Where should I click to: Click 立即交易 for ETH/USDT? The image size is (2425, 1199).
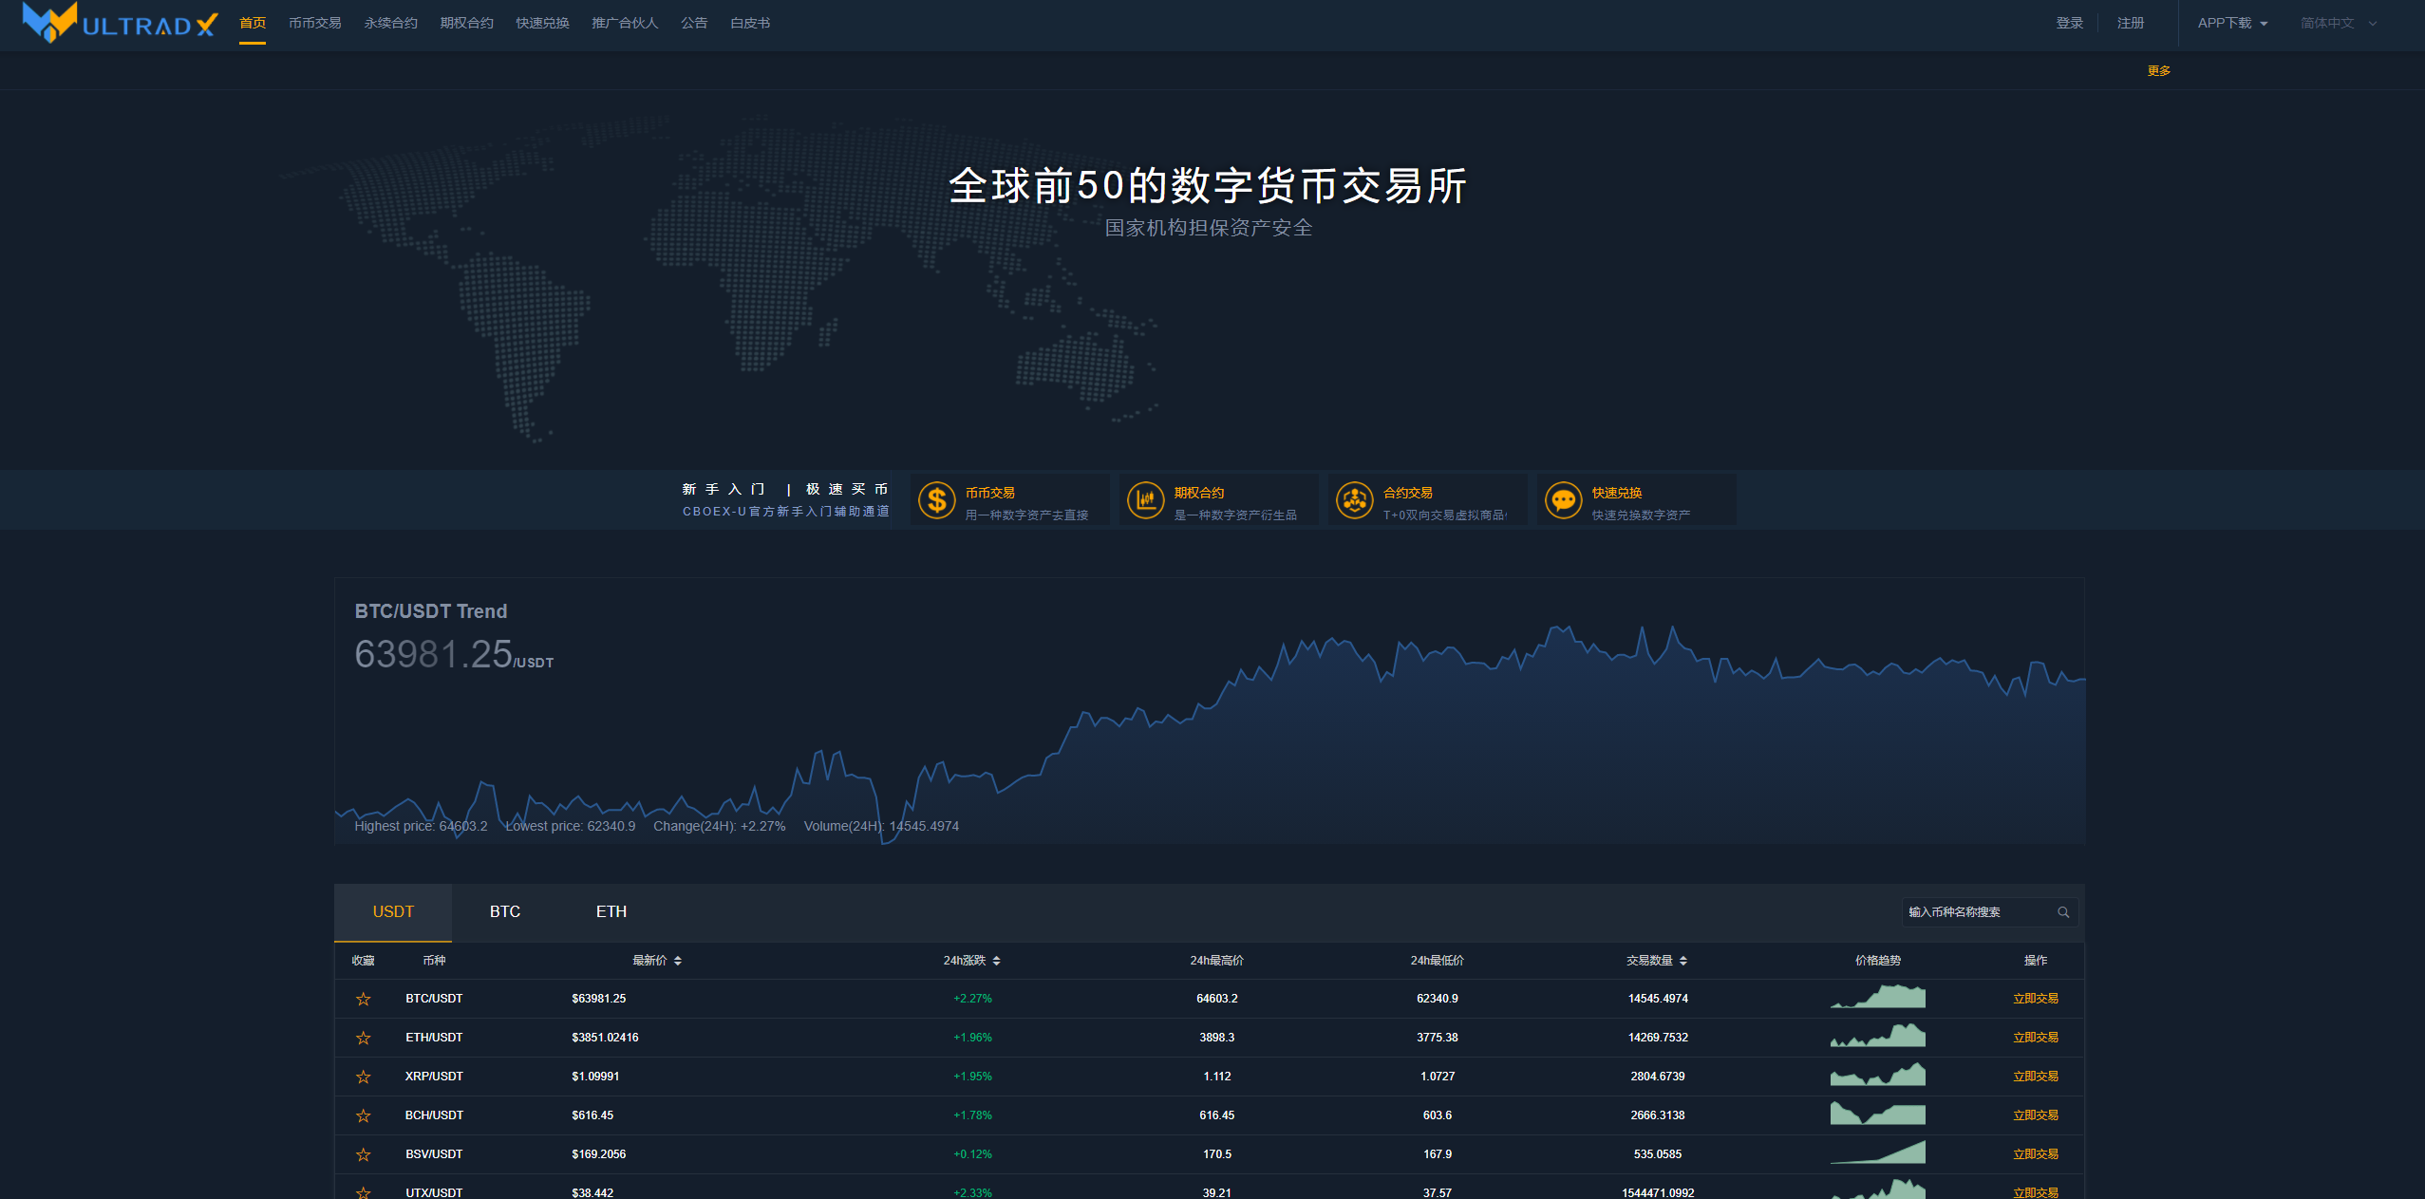2035,1038
